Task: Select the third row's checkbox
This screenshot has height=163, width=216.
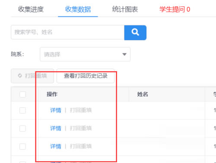Action: coord(22,147)
